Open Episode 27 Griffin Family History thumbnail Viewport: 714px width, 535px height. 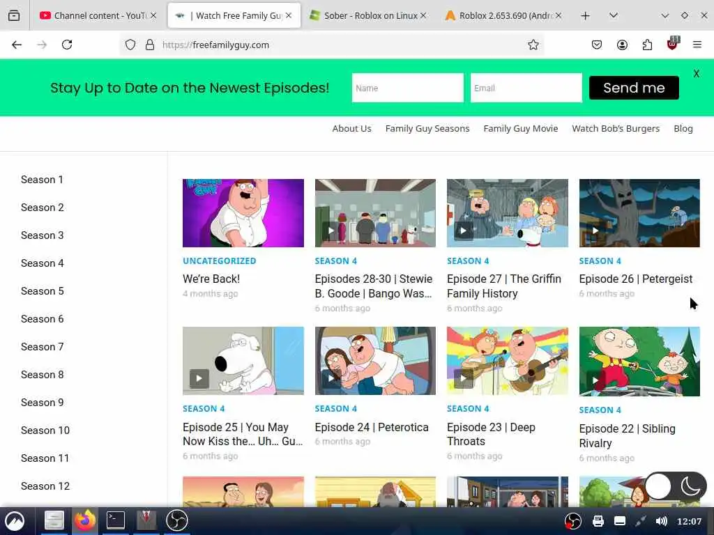(x=508, y=213)
